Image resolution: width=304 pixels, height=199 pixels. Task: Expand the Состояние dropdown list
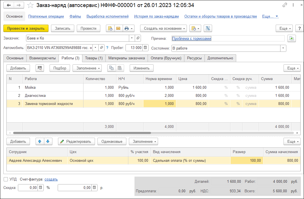click(283, 48)
